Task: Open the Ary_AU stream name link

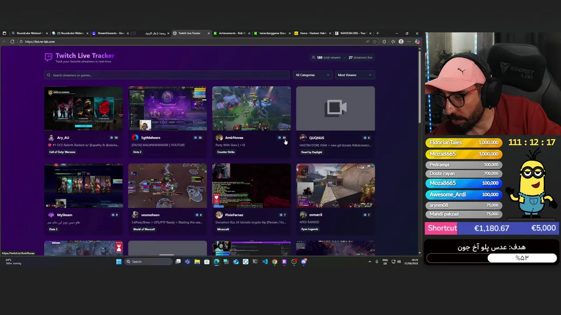Action: [63, 138]
